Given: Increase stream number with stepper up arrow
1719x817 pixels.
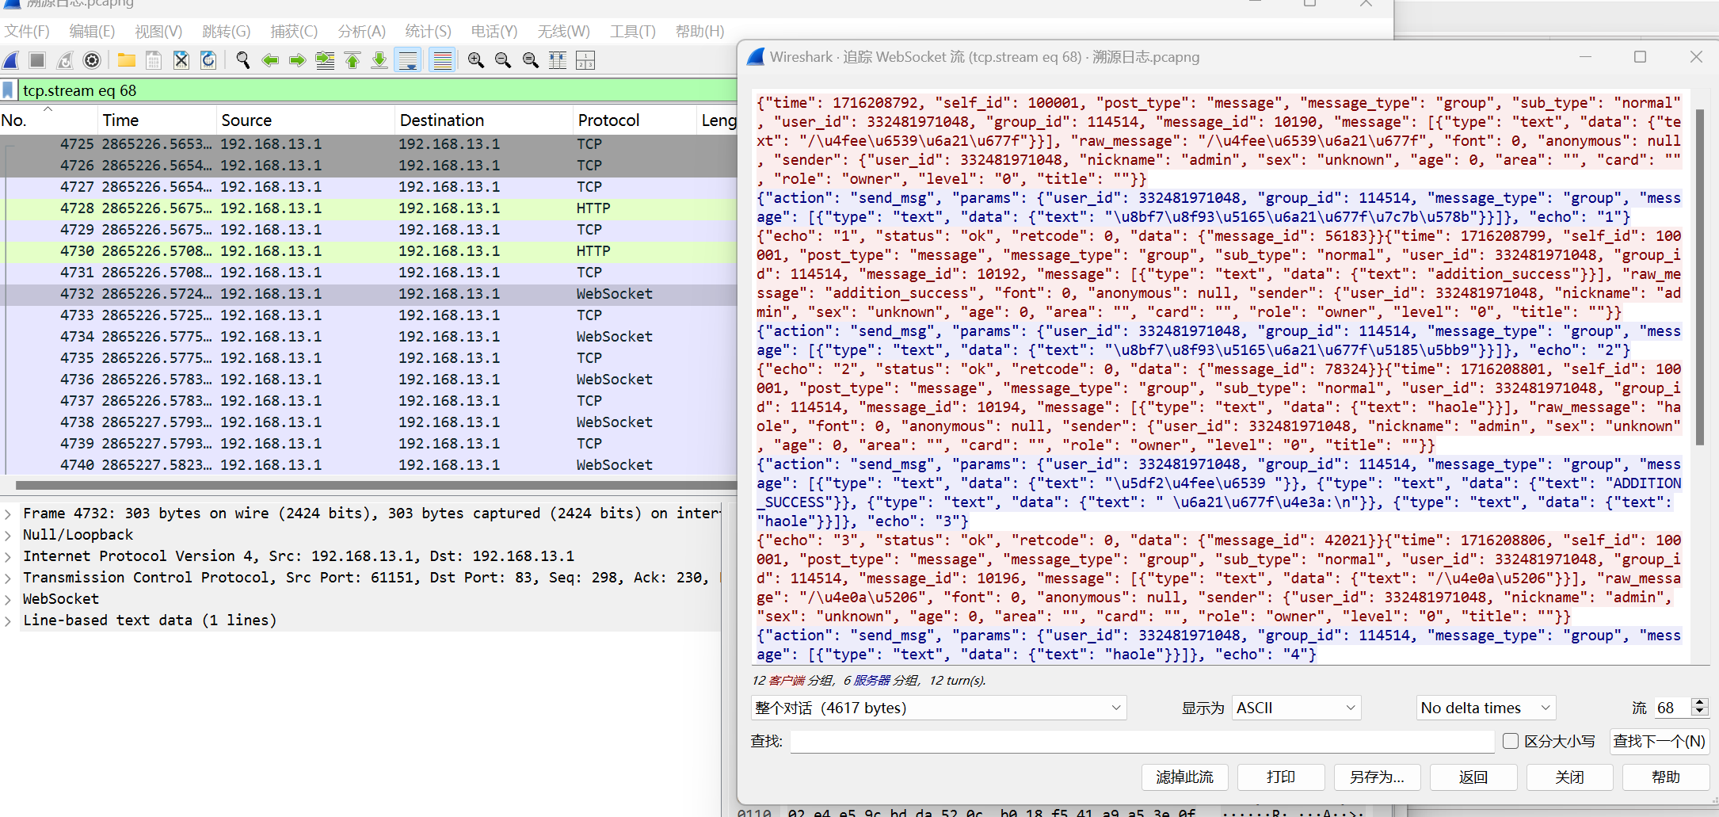Looking at the screenshot, I should [1699, 702].
